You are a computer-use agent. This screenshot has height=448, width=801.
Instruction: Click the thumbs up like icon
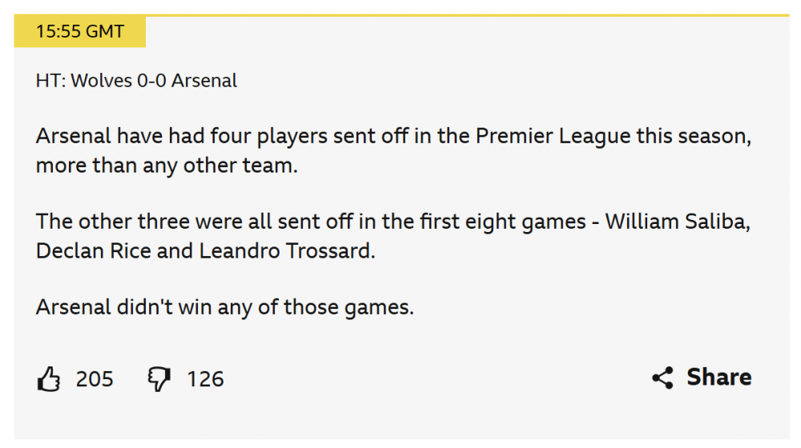pyautogui.click(x=49, y=378)
